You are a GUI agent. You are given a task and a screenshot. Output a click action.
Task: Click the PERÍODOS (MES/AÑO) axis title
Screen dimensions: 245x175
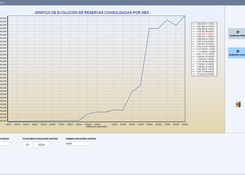coord(97,127)
